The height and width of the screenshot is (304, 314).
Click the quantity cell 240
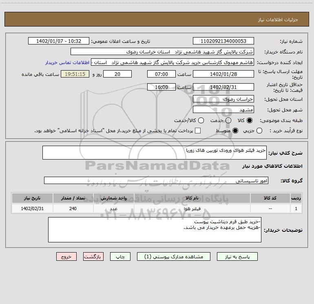point(73,209)
